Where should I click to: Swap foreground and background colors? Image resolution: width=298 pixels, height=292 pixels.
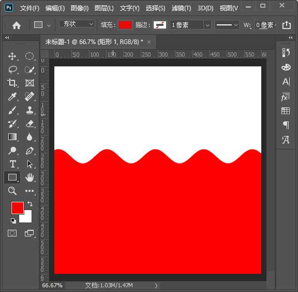[30, 204]
